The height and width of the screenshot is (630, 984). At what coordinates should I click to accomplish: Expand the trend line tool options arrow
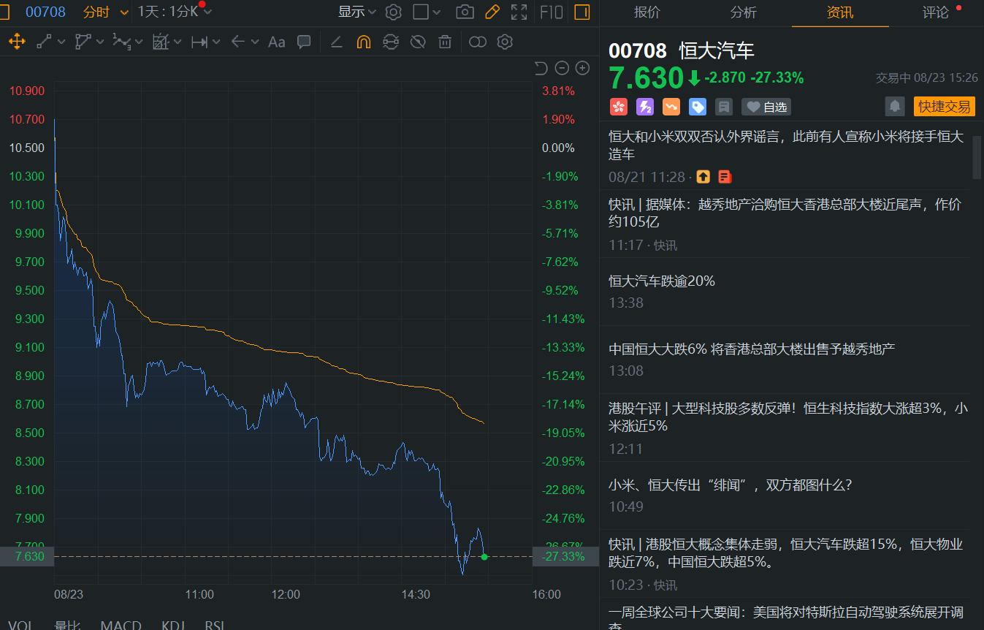tap(61, 42)
